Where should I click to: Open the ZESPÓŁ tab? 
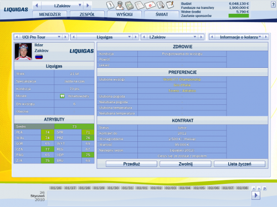(87, 14)
